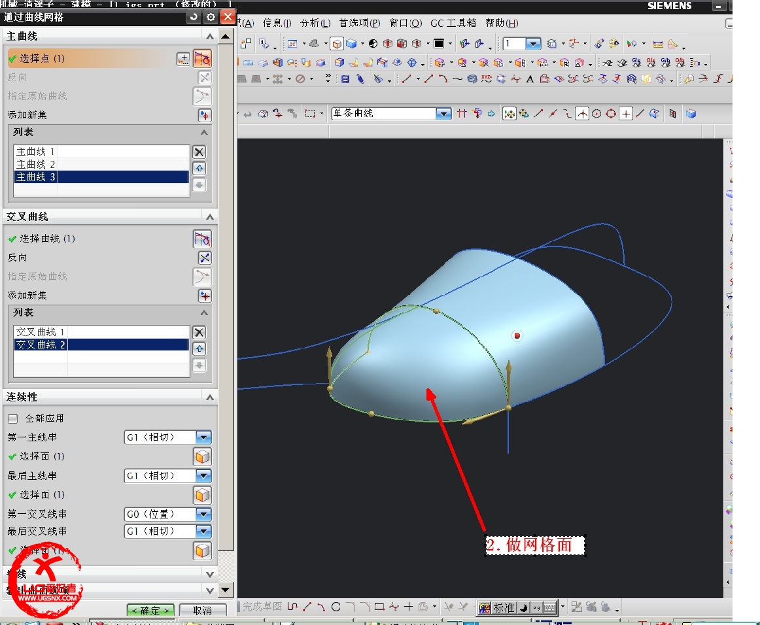This screenshot has width=760, height=625.
Task: Add new primary curve set
Action: [205, 115]
